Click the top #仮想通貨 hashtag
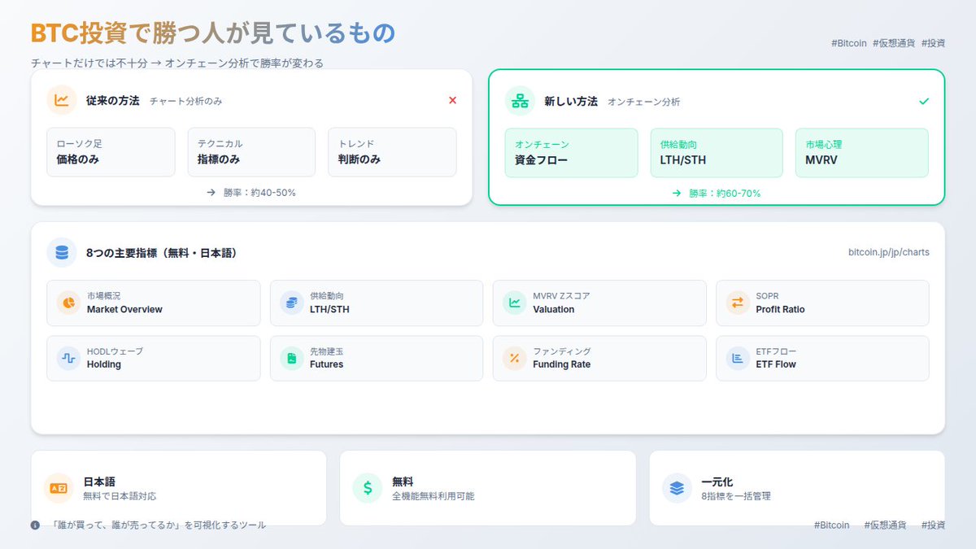This screenshot has height=549, width=976. [x=894, y=43]
